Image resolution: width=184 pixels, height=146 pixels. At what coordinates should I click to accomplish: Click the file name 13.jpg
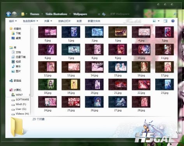(x=71, y=75)
